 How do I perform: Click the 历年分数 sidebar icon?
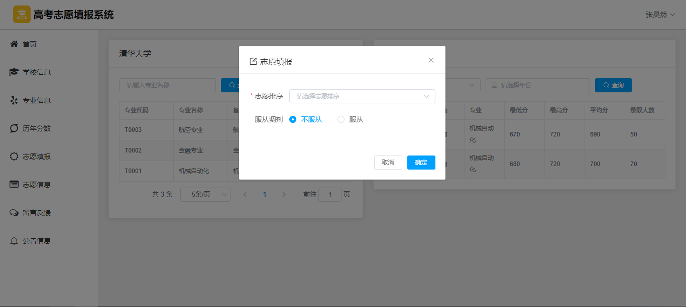[x=14, y=128]
